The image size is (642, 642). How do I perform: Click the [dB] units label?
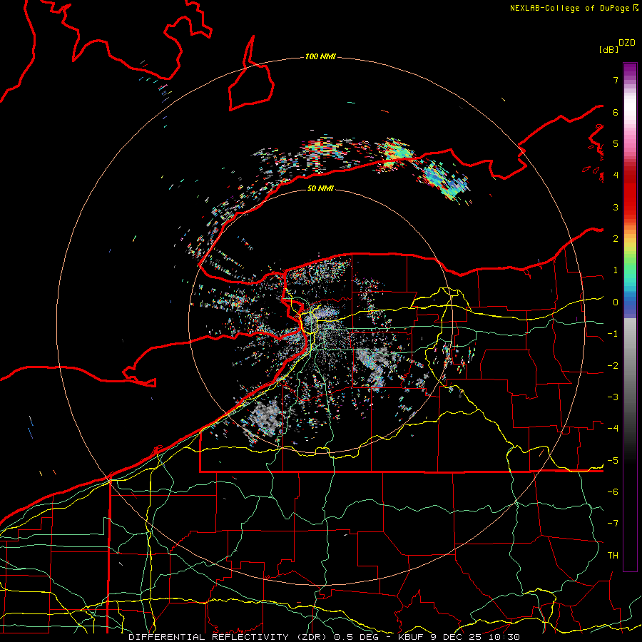point(609,49)
